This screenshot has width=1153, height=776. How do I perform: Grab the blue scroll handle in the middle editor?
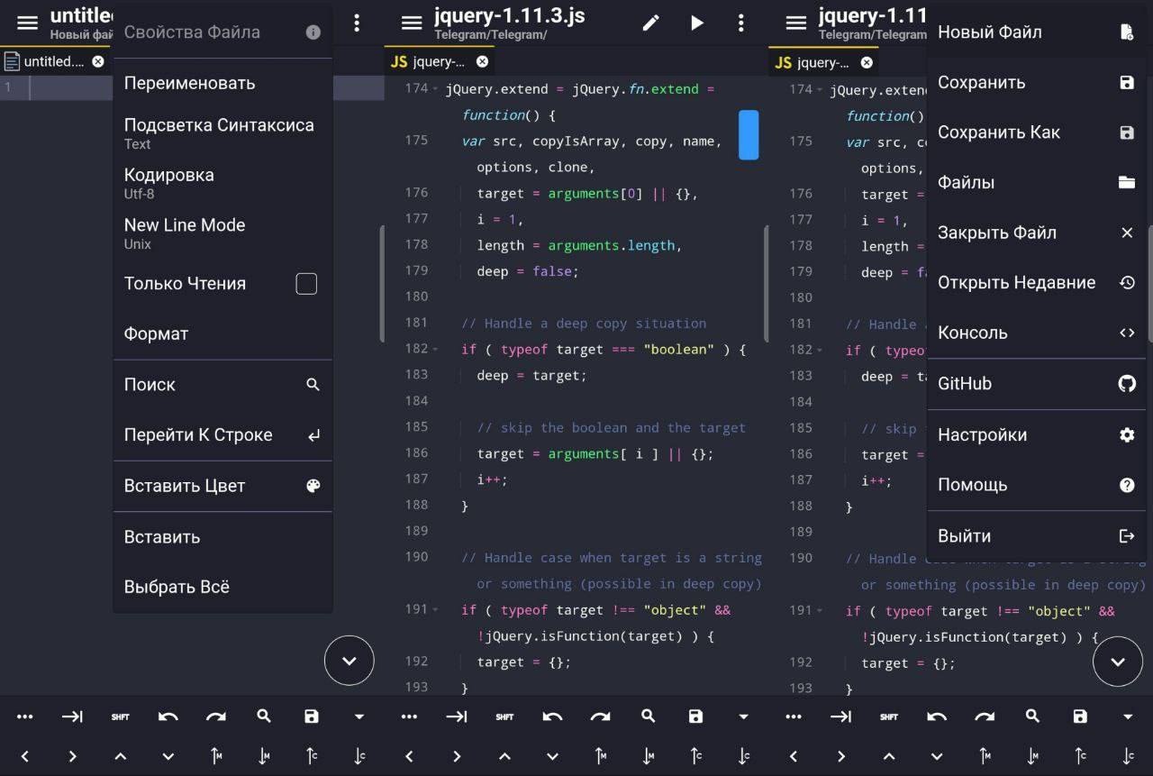[x=749, y=135]
